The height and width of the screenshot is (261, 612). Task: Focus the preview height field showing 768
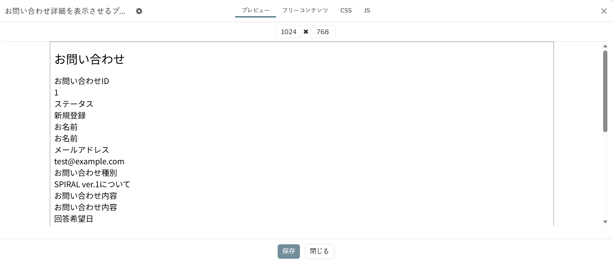323,32
